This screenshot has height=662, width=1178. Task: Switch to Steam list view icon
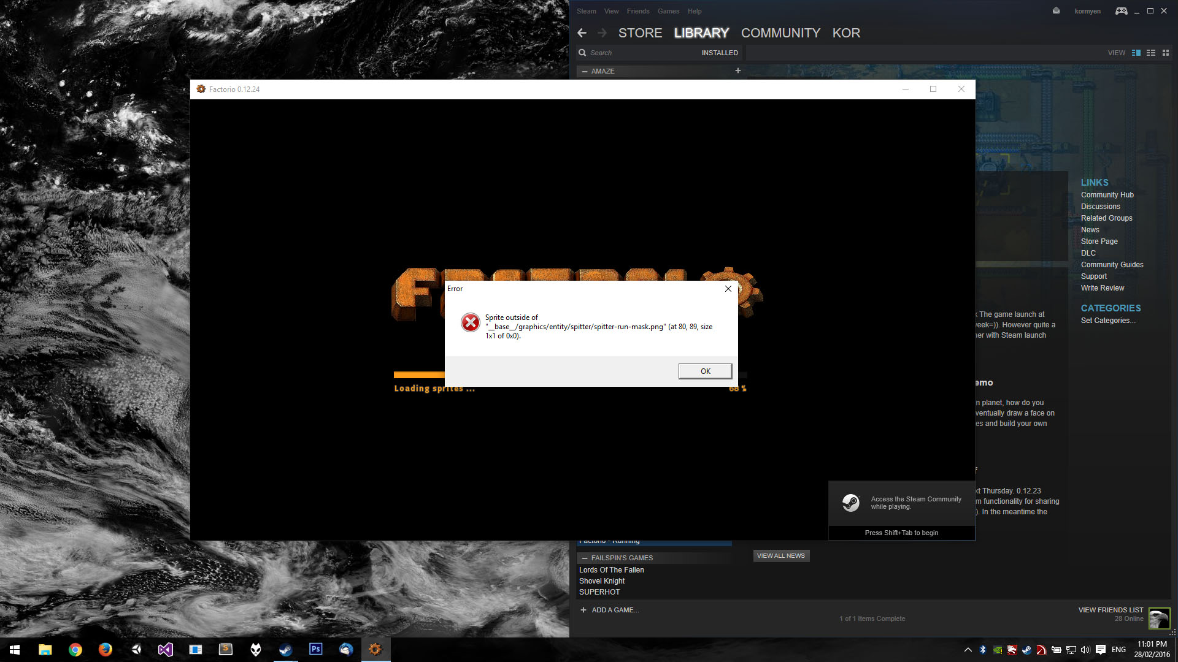[x=1151, y=53]
